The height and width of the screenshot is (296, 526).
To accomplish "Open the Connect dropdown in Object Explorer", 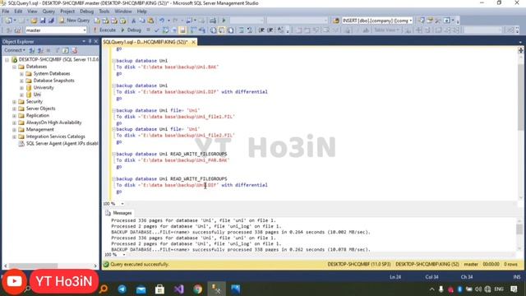I will tap(15, 50).
